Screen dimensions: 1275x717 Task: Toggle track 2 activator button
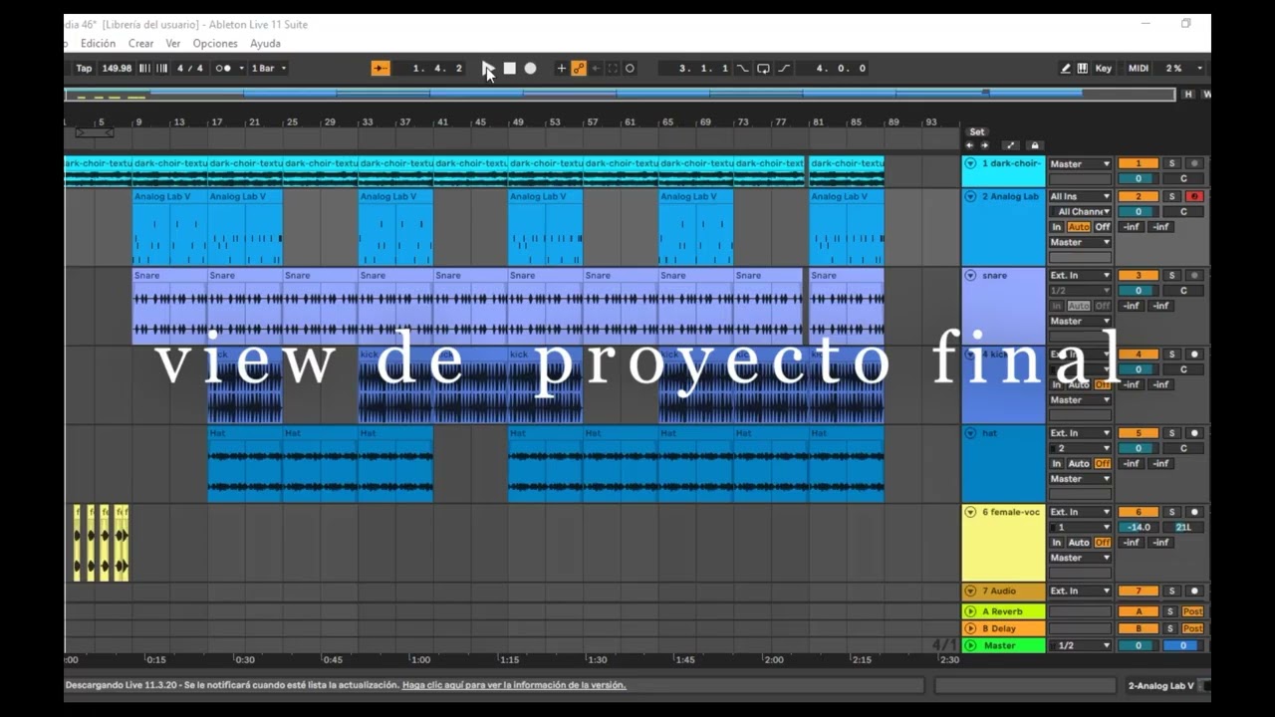[x=1138, y=196]
